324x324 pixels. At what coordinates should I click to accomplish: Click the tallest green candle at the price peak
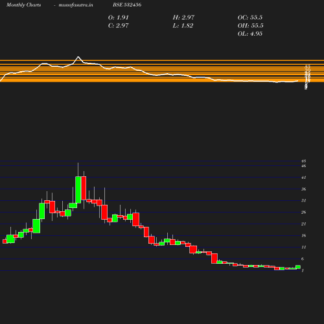[x=78, y=190]
